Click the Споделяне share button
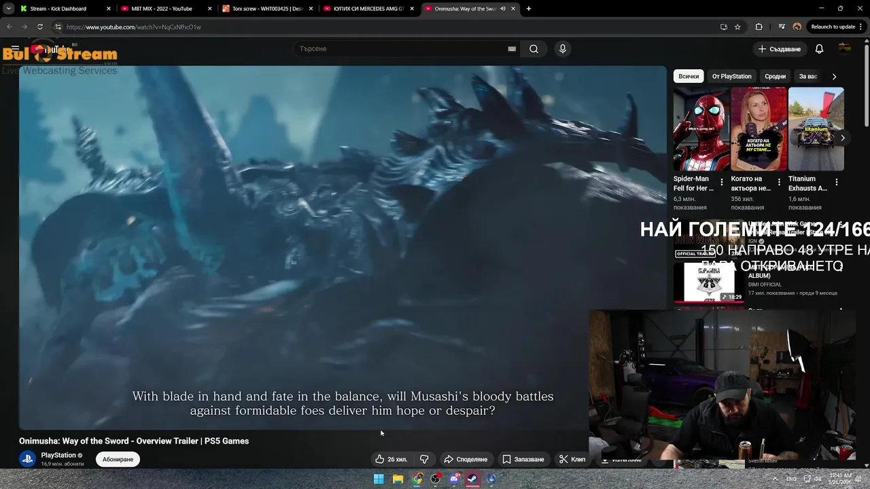 pyautogui.click(x=466, y=459)
